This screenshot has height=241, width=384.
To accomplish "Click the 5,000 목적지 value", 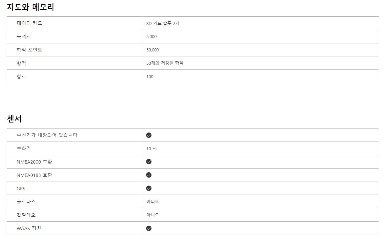I will (x=151, y=37).
